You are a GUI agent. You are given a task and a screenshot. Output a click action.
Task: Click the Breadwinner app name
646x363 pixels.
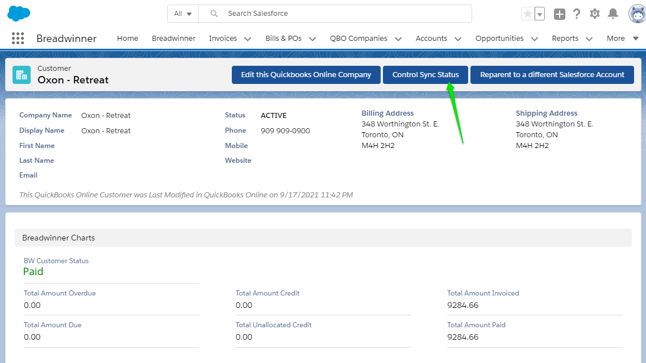66,38
